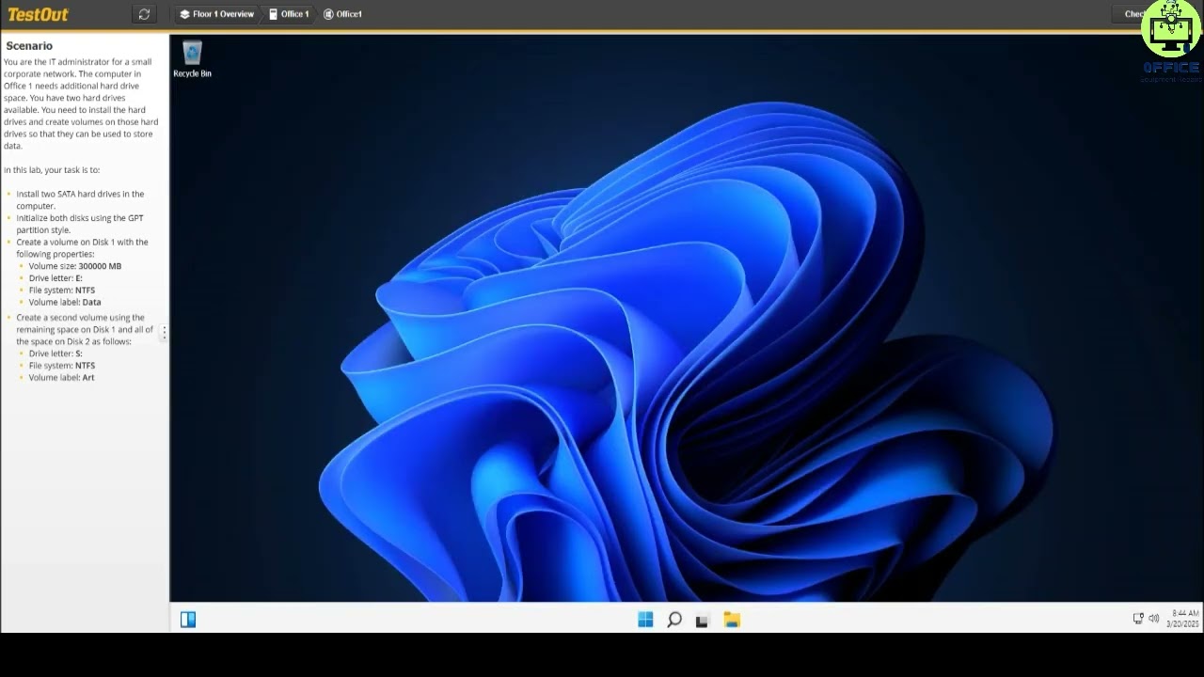Click the TestOut logo
Viewport: 1204px width, 677px height.
point(39,14)
